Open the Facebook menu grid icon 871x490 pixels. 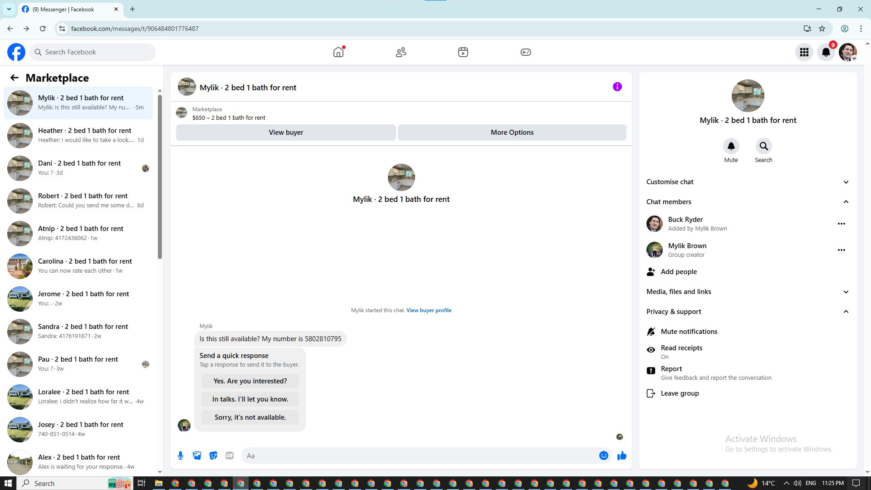tap(804, 52)
